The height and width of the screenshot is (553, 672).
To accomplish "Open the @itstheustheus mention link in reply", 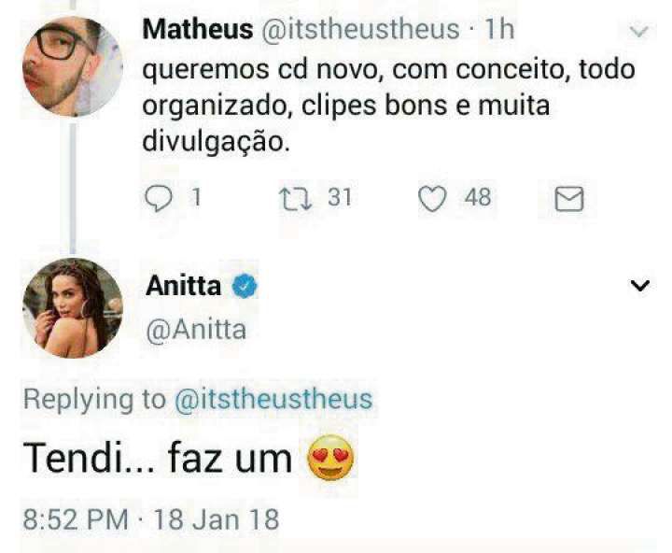I will 273,400.
